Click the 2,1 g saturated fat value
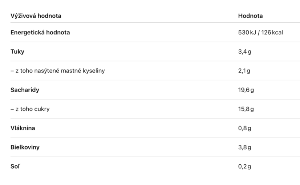Viewport: 300px width, 185px height. click(x=244, y=71)
